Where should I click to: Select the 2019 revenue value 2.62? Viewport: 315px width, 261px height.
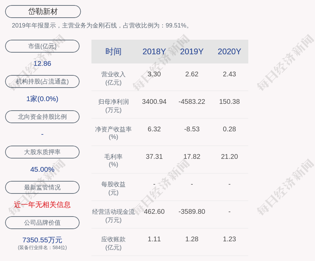[x=192, y=74]
